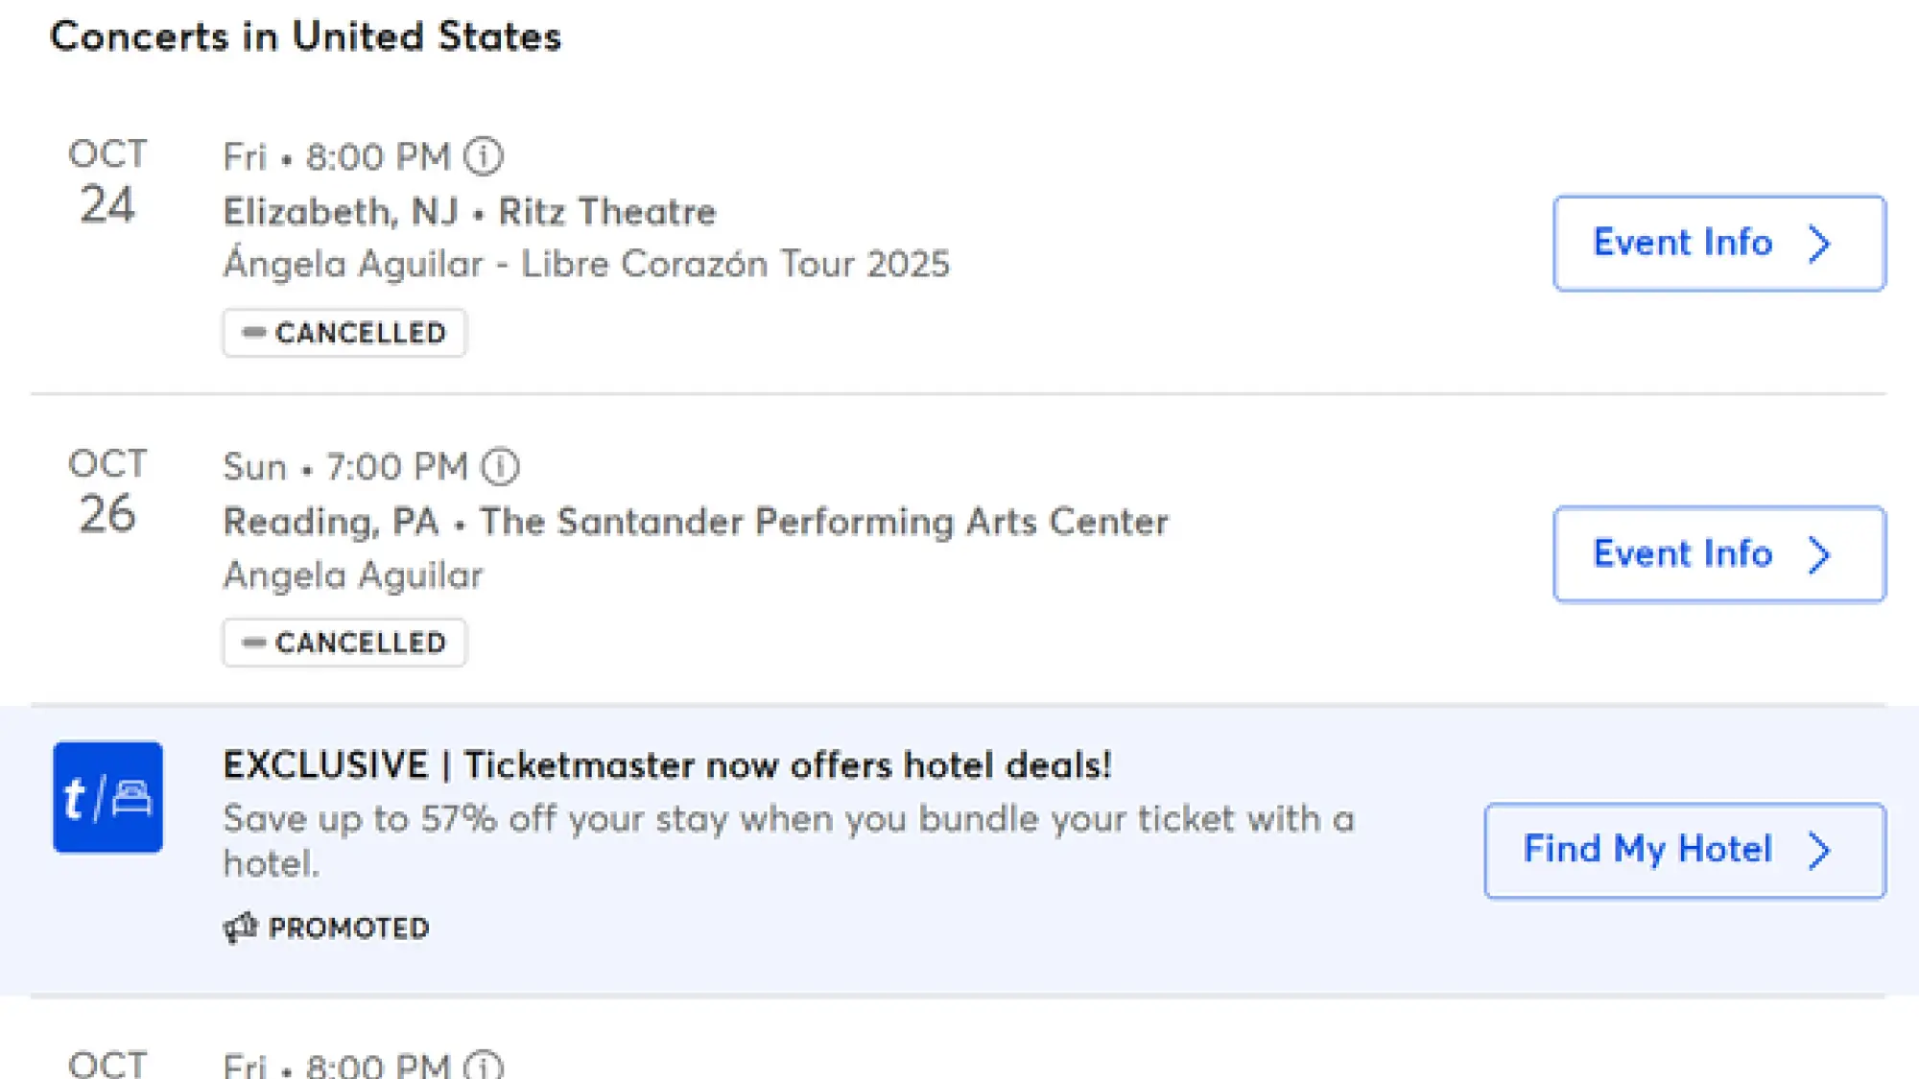
Task: Click the chevron arrow on Find My Hotel
Action: pos(1819,851)
